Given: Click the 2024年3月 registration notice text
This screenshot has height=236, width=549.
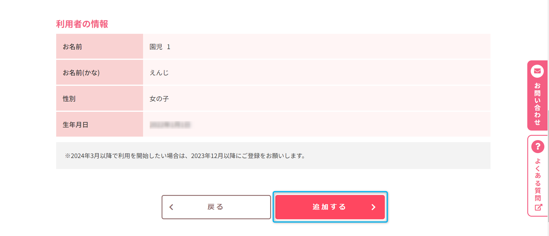Looking at the screenshot, I should (x=185, y=156).
